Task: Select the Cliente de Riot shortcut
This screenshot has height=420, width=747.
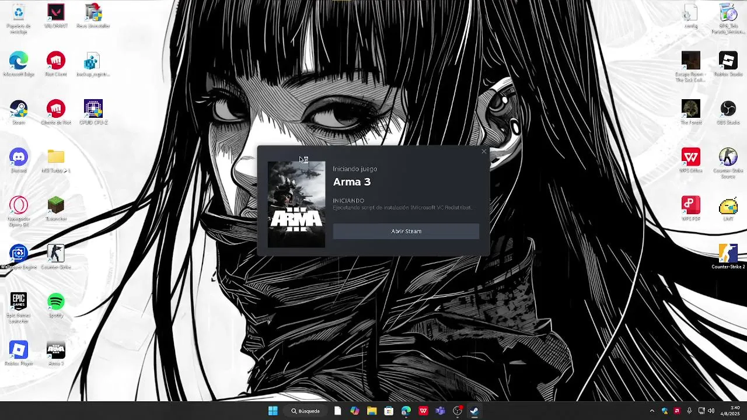Action: pyautogui.click(x=56, y=113)
